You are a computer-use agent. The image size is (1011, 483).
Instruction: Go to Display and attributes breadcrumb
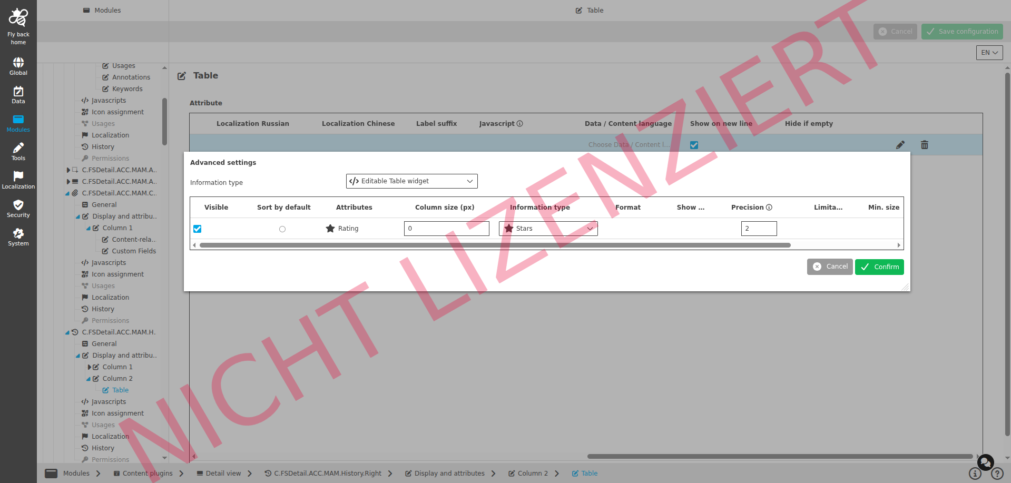point(445,474)
